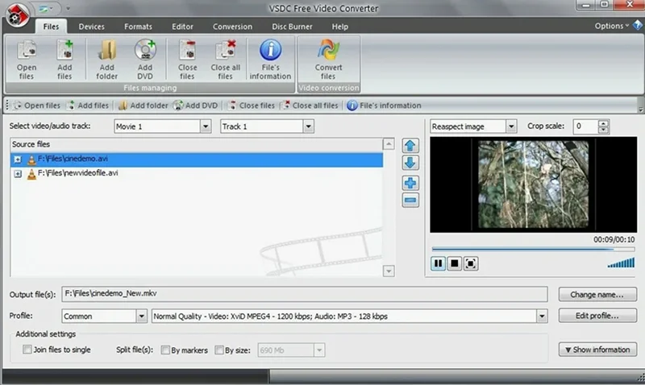Toggle fullscreen preview button
This screenshot has width=645, height=385.
click(x=471, y=263)
